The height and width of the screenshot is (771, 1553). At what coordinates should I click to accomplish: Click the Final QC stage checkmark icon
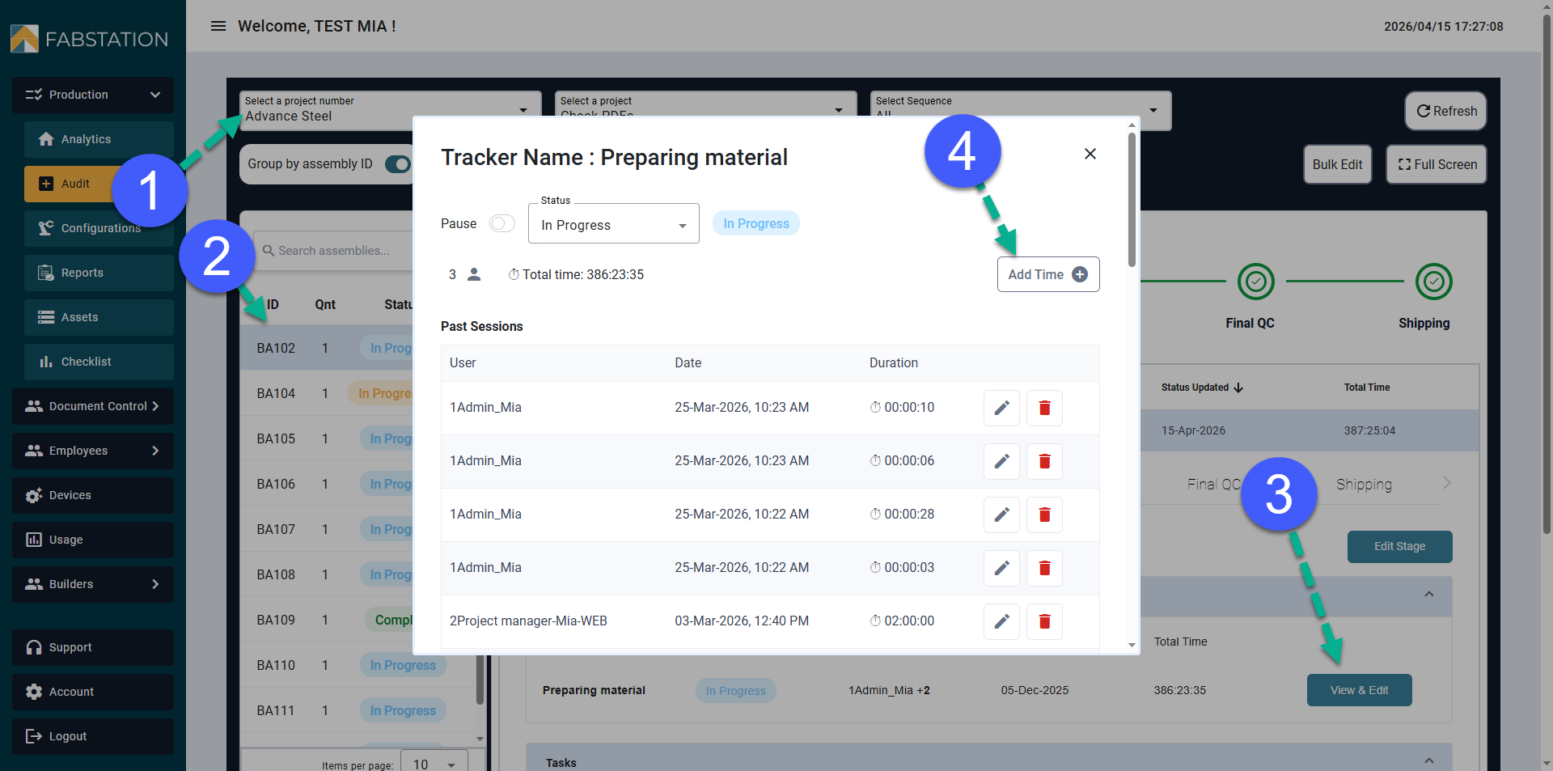click(1255, 282)
